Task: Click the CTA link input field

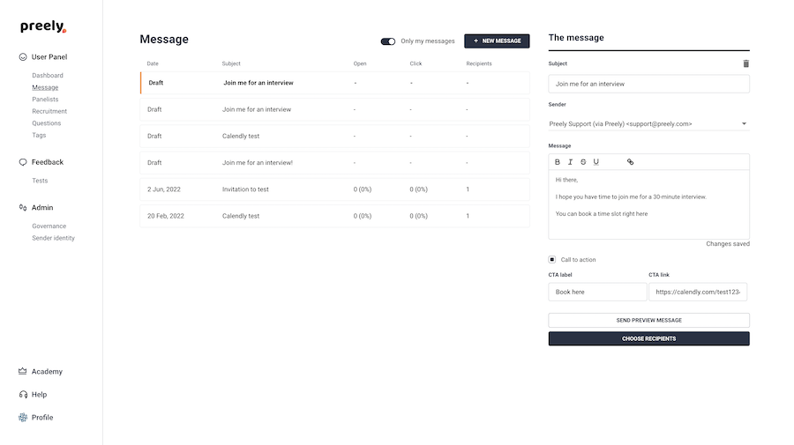Action: pyautogui.click(x=698, y=292)
